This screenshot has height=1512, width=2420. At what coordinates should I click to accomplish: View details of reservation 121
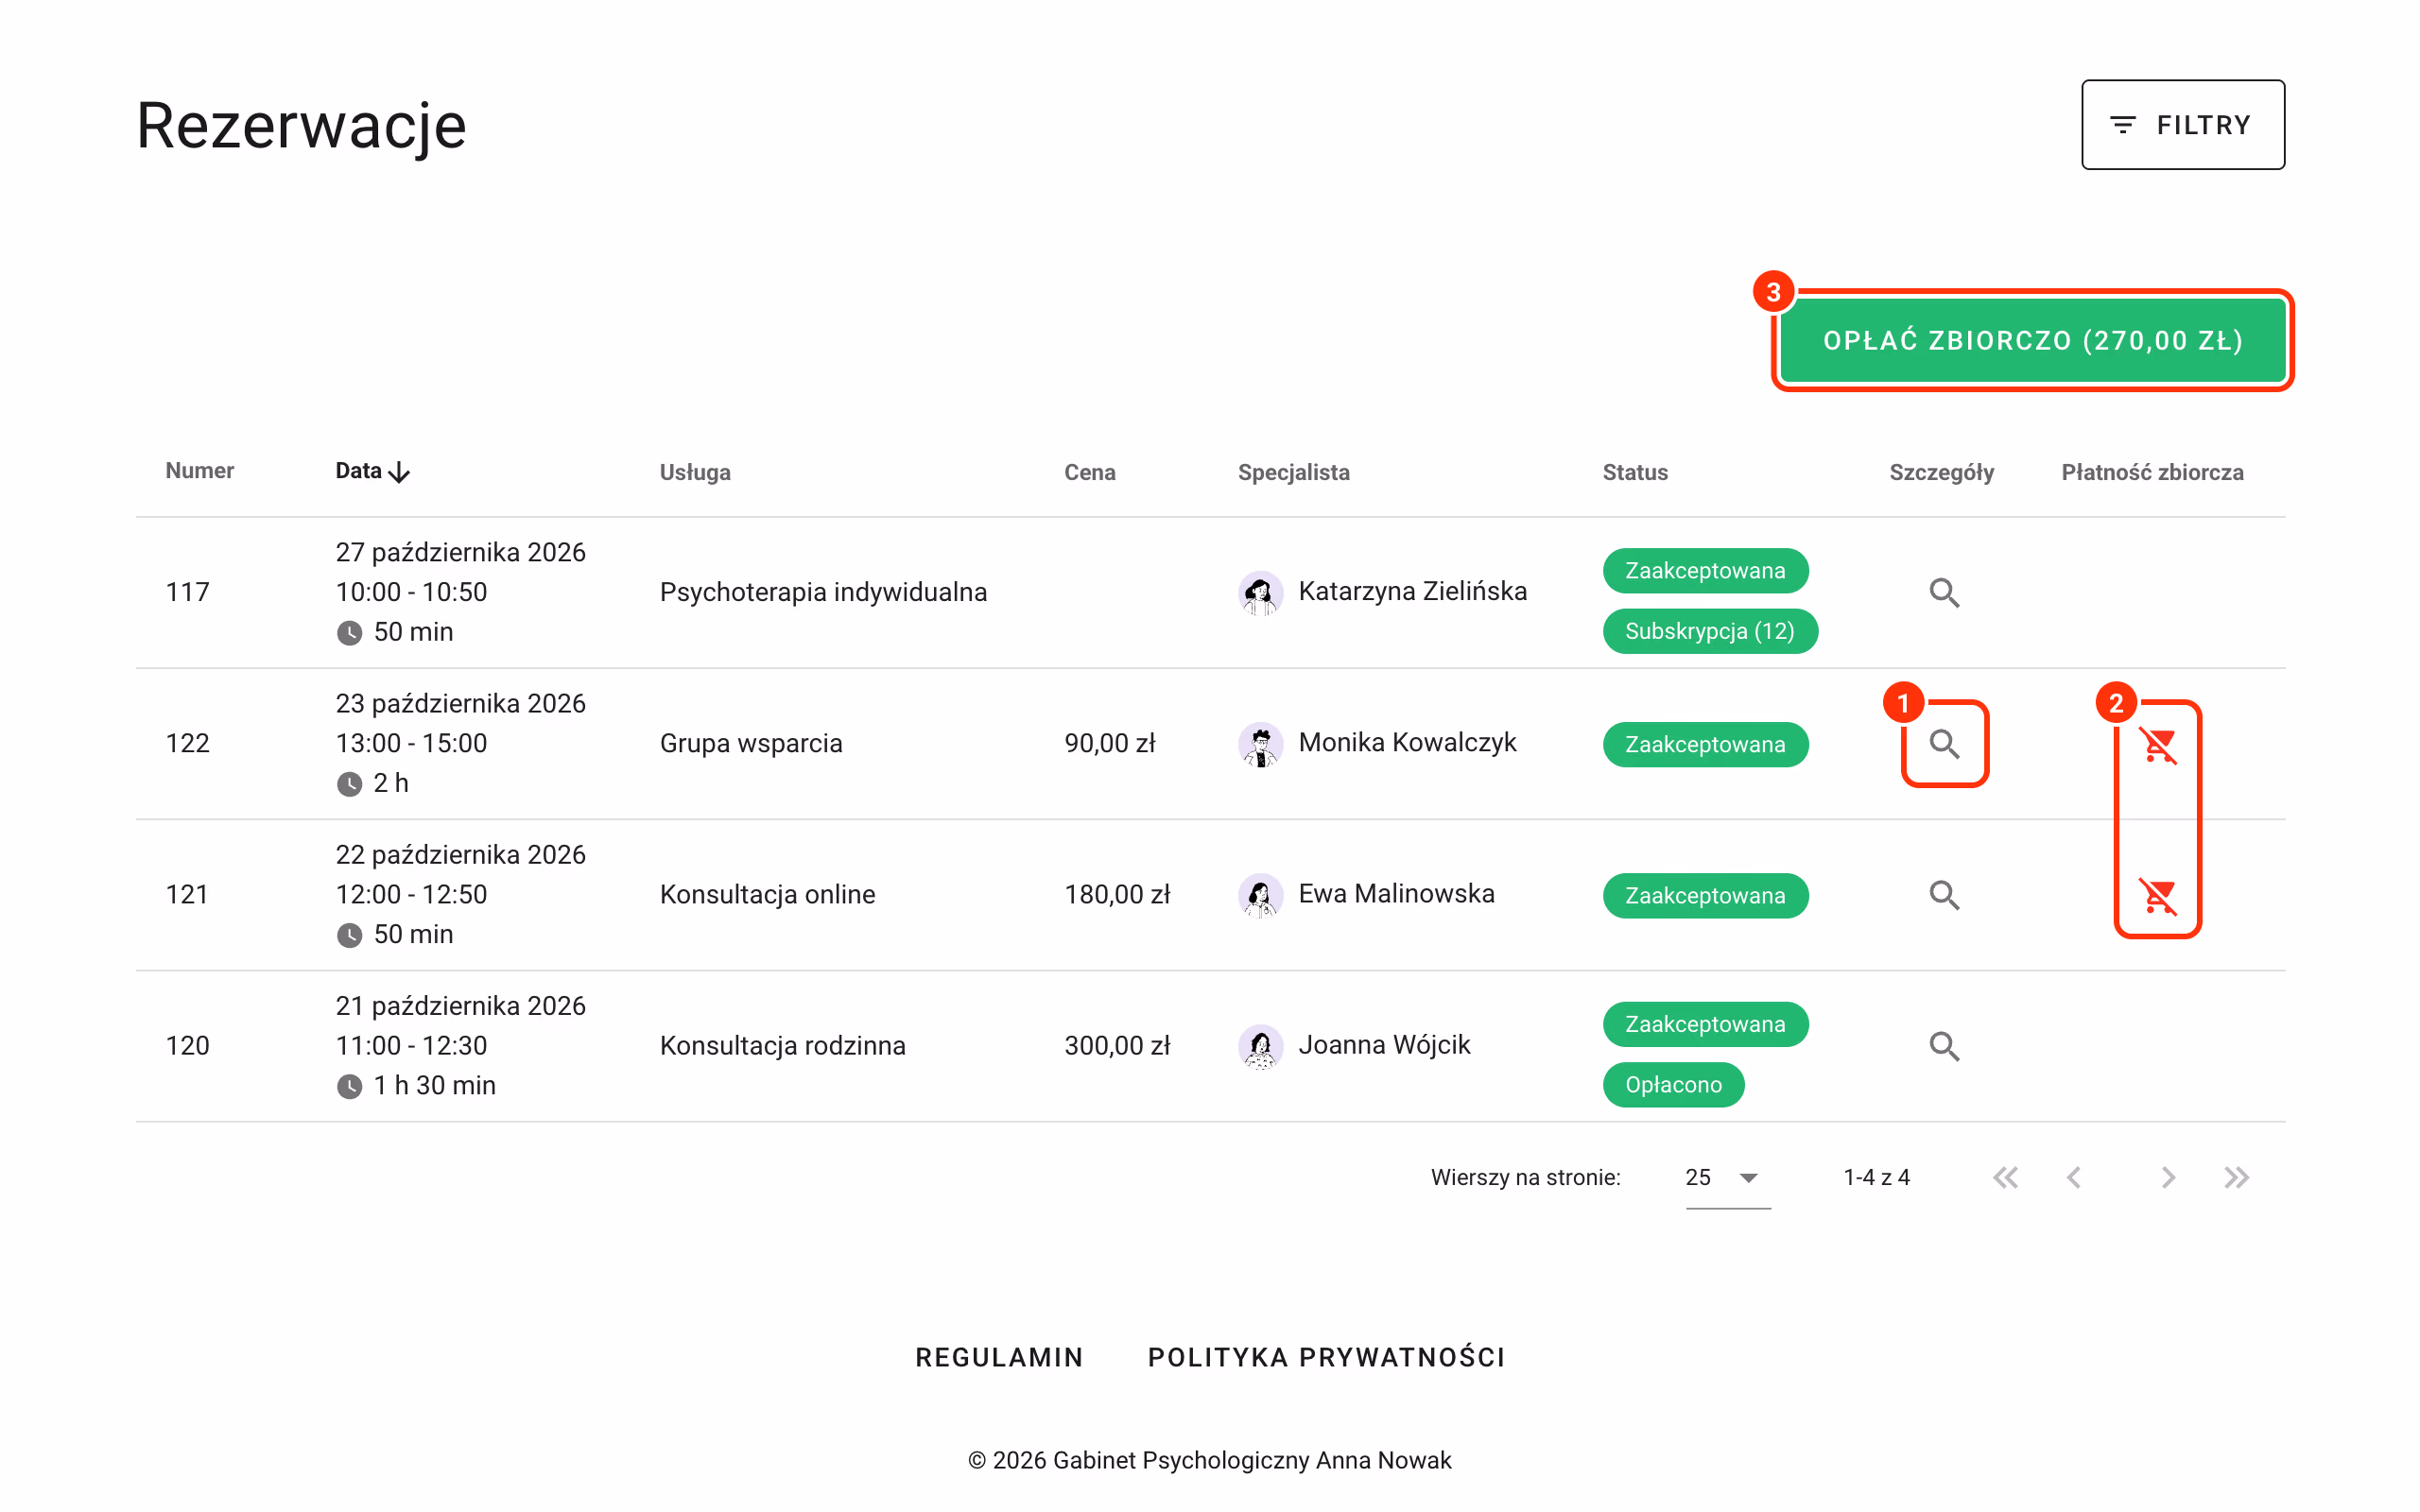coord(1944,894)
